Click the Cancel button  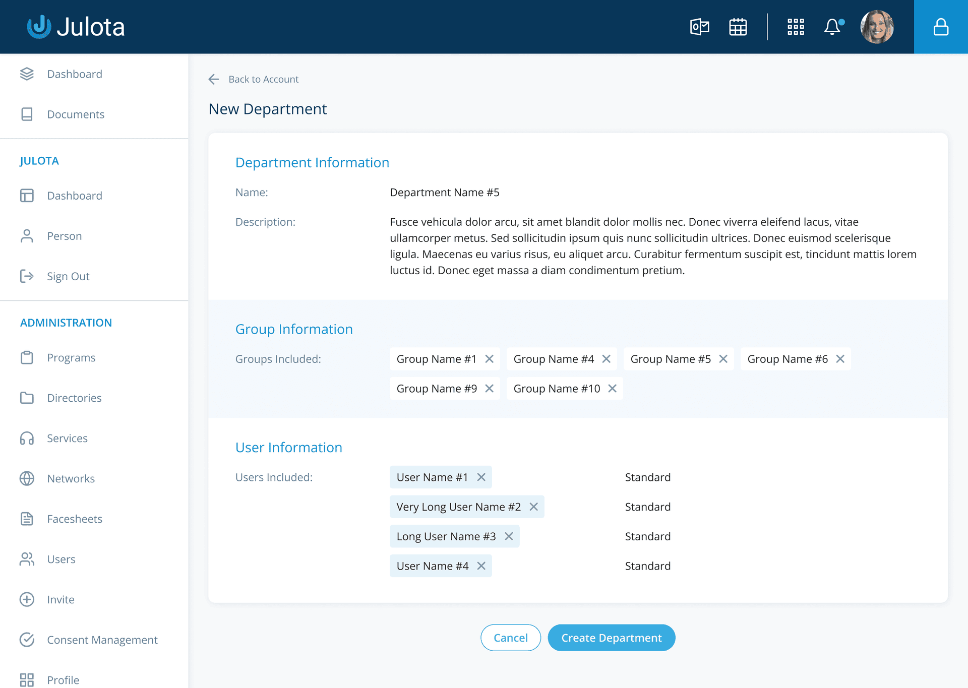(512, 638)
